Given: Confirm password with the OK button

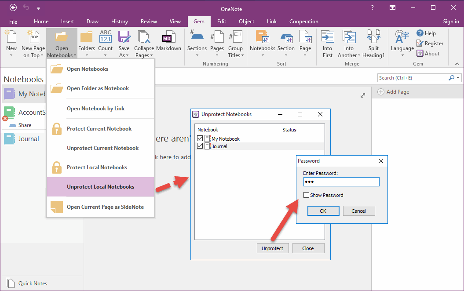Looking at the screenshot, I should click(323, 211).
